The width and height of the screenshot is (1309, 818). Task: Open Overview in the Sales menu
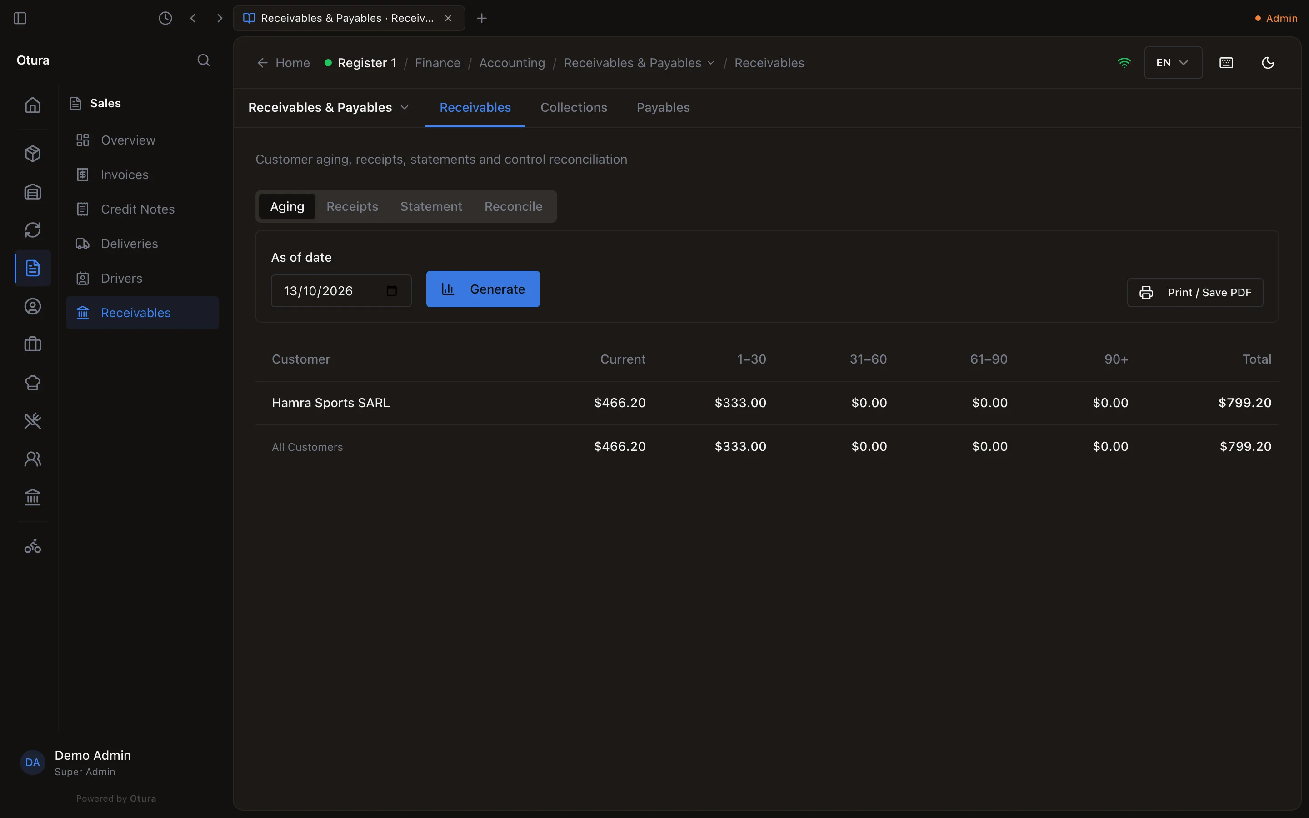click(142, 140)
